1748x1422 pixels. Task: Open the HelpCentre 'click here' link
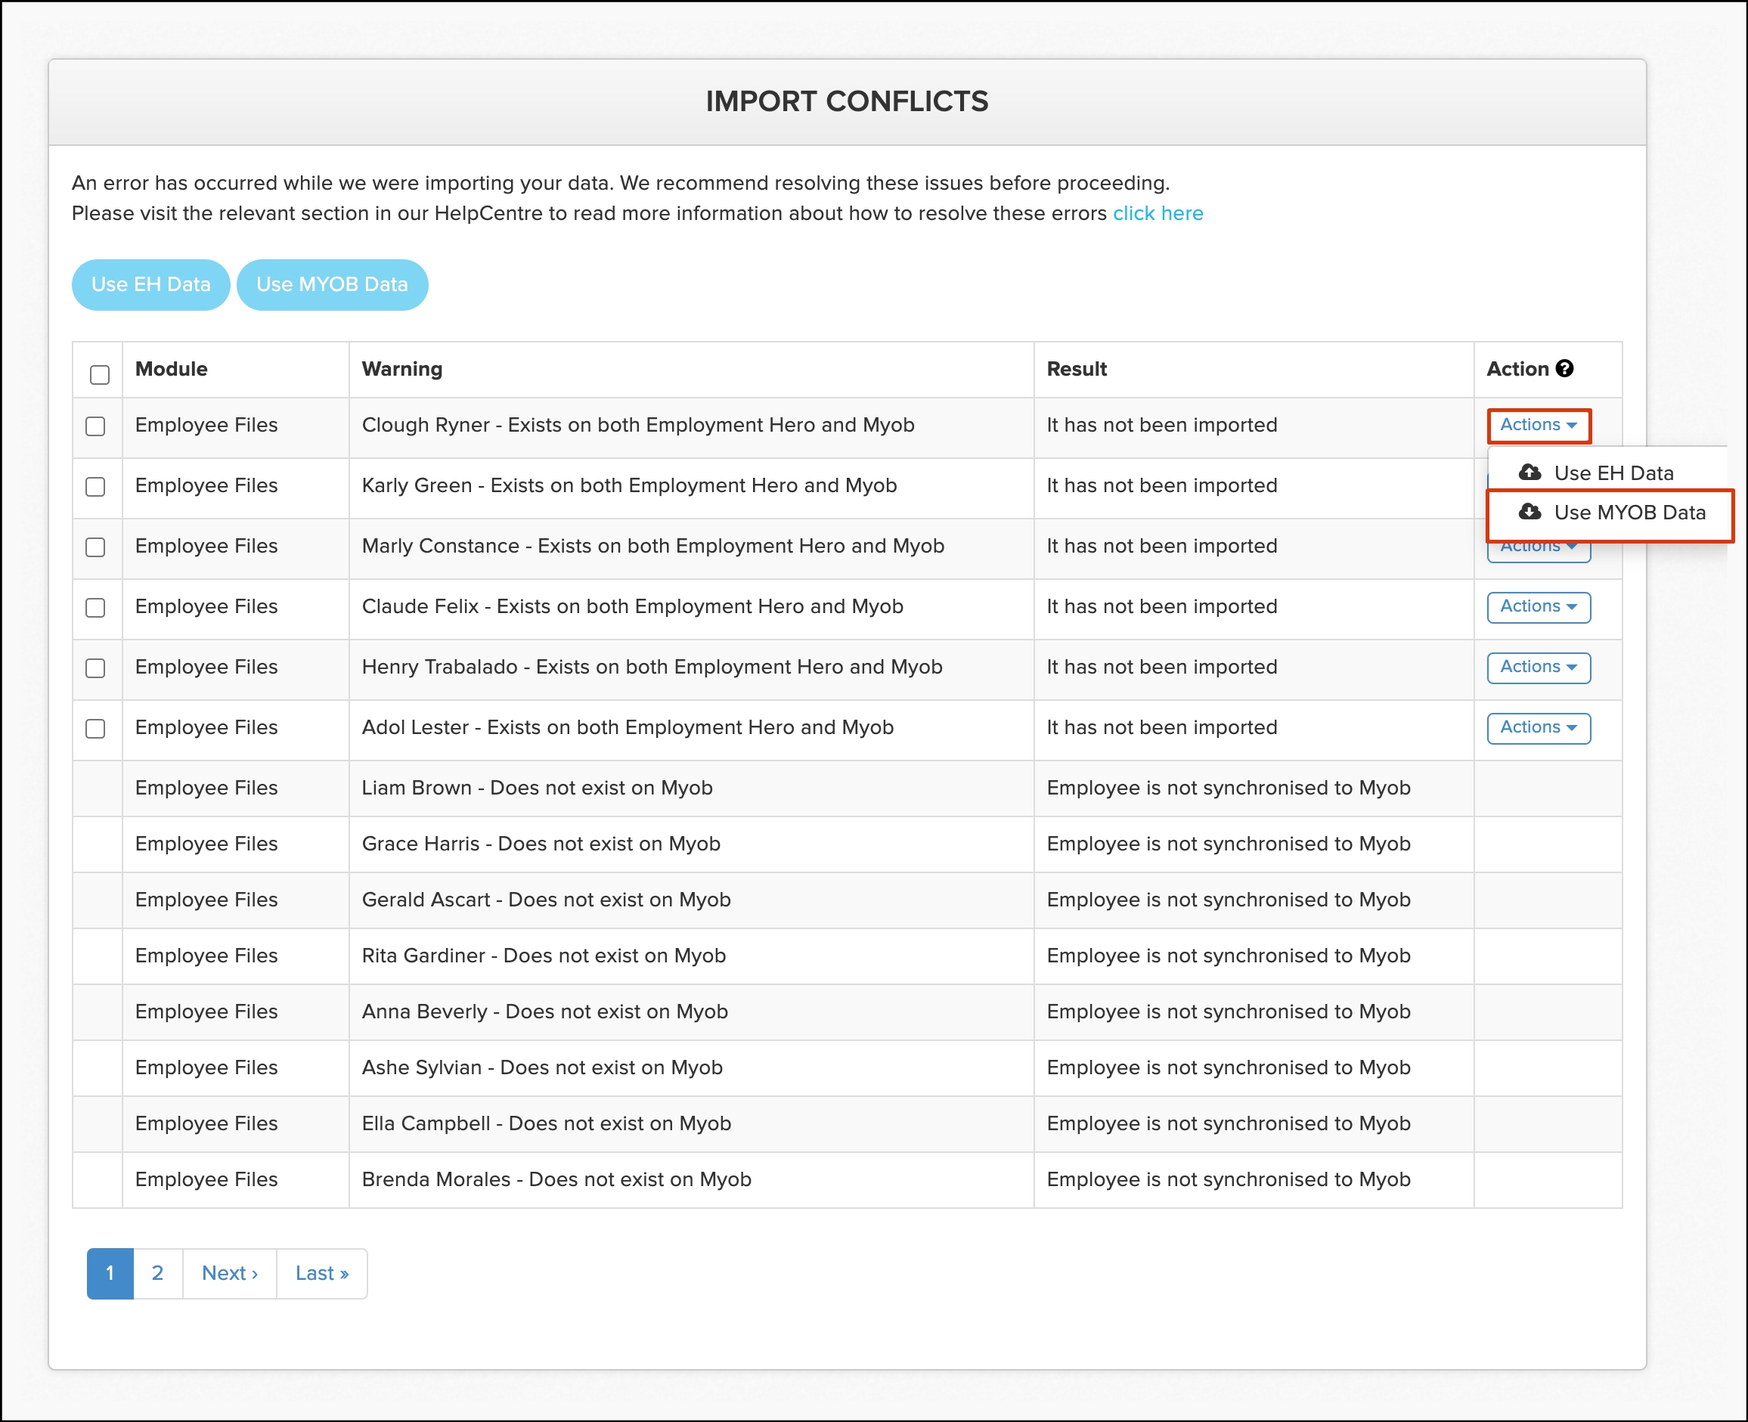click(1158, 214)
